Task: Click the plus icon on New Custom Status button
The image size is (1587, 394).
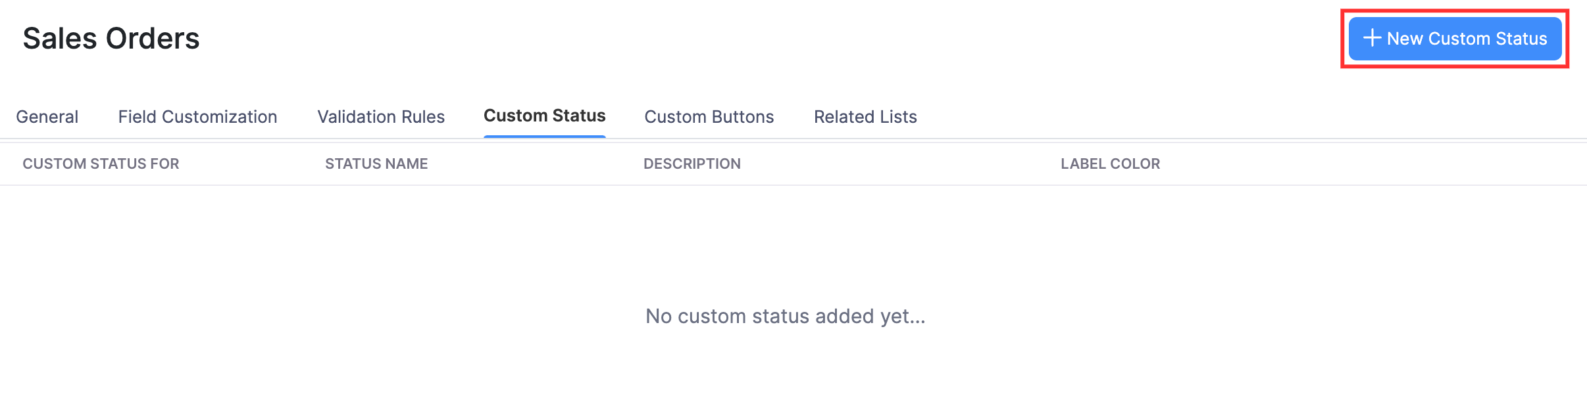Action: click(1371, 39)
